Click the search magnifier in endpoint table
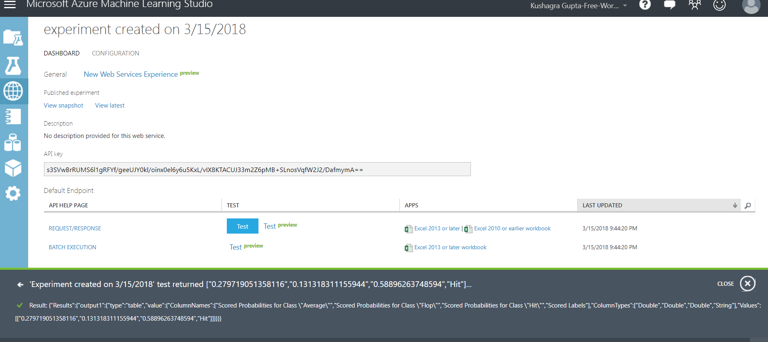Viewport: 768px width, 342px height. coord(748,205)
